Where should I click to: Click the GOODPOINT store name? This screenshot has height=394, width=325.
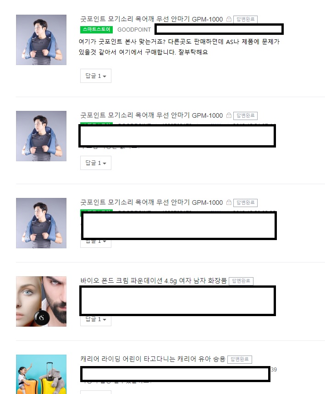point(134,30)
